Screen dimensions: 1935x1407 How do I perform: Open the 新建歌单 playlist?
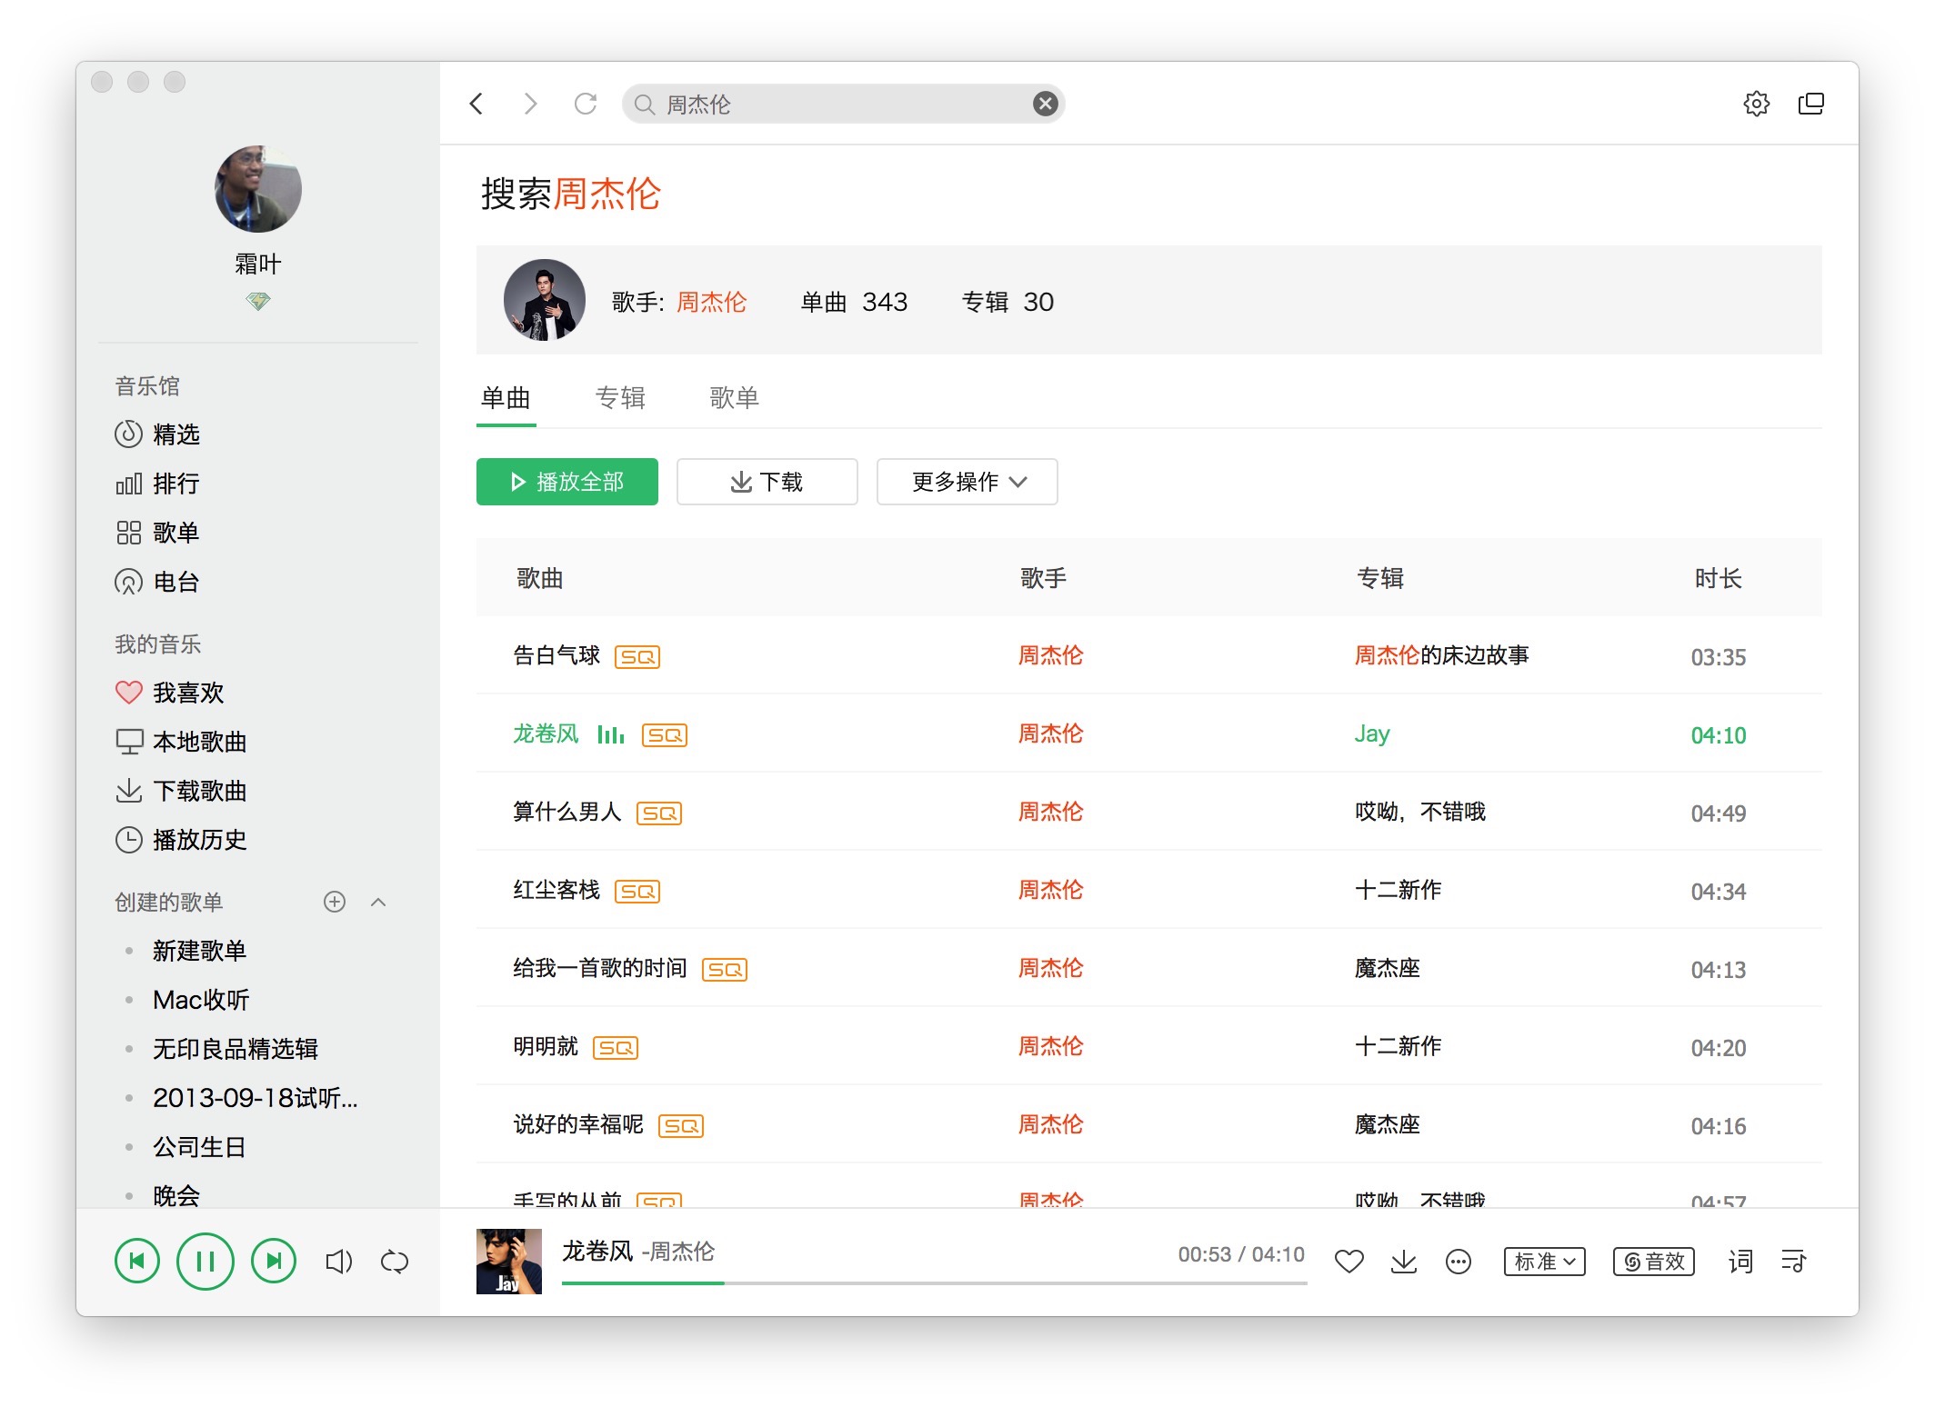pyautogui.click(x=199, y=951)
